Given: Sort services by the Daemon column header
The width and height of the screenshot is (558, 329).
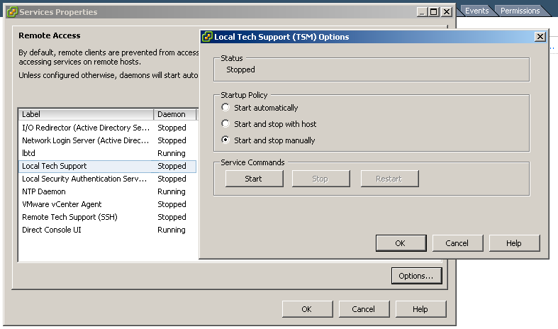Looking at the screenshot, I should click(x=174, y=114).
